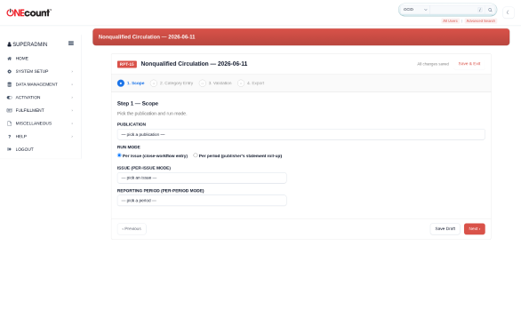Open the Publication dropdown
This screenshot has height=325, width=521.
[x=301, y=134]
